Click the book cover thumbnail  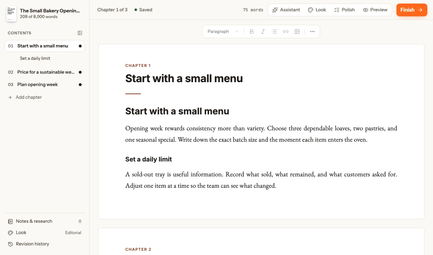(x=11, y=14)
